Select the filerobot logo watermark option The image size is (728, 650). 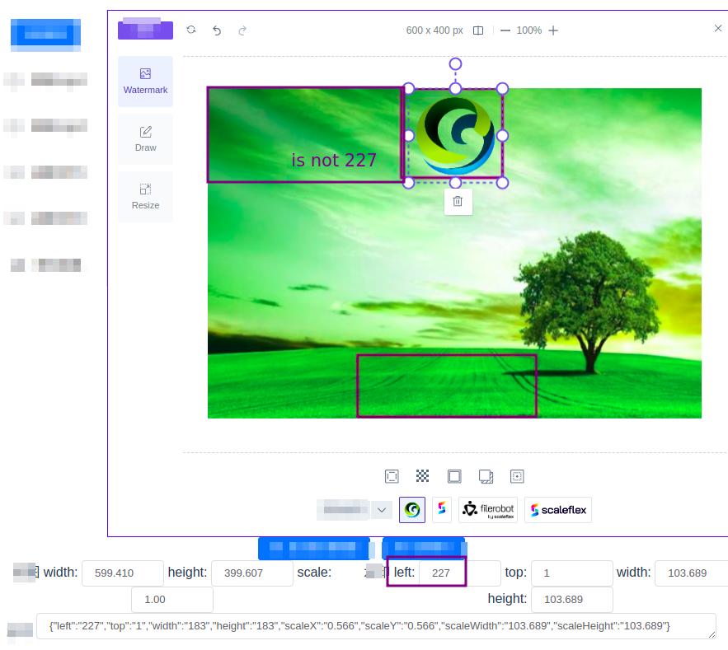[486, 509]
